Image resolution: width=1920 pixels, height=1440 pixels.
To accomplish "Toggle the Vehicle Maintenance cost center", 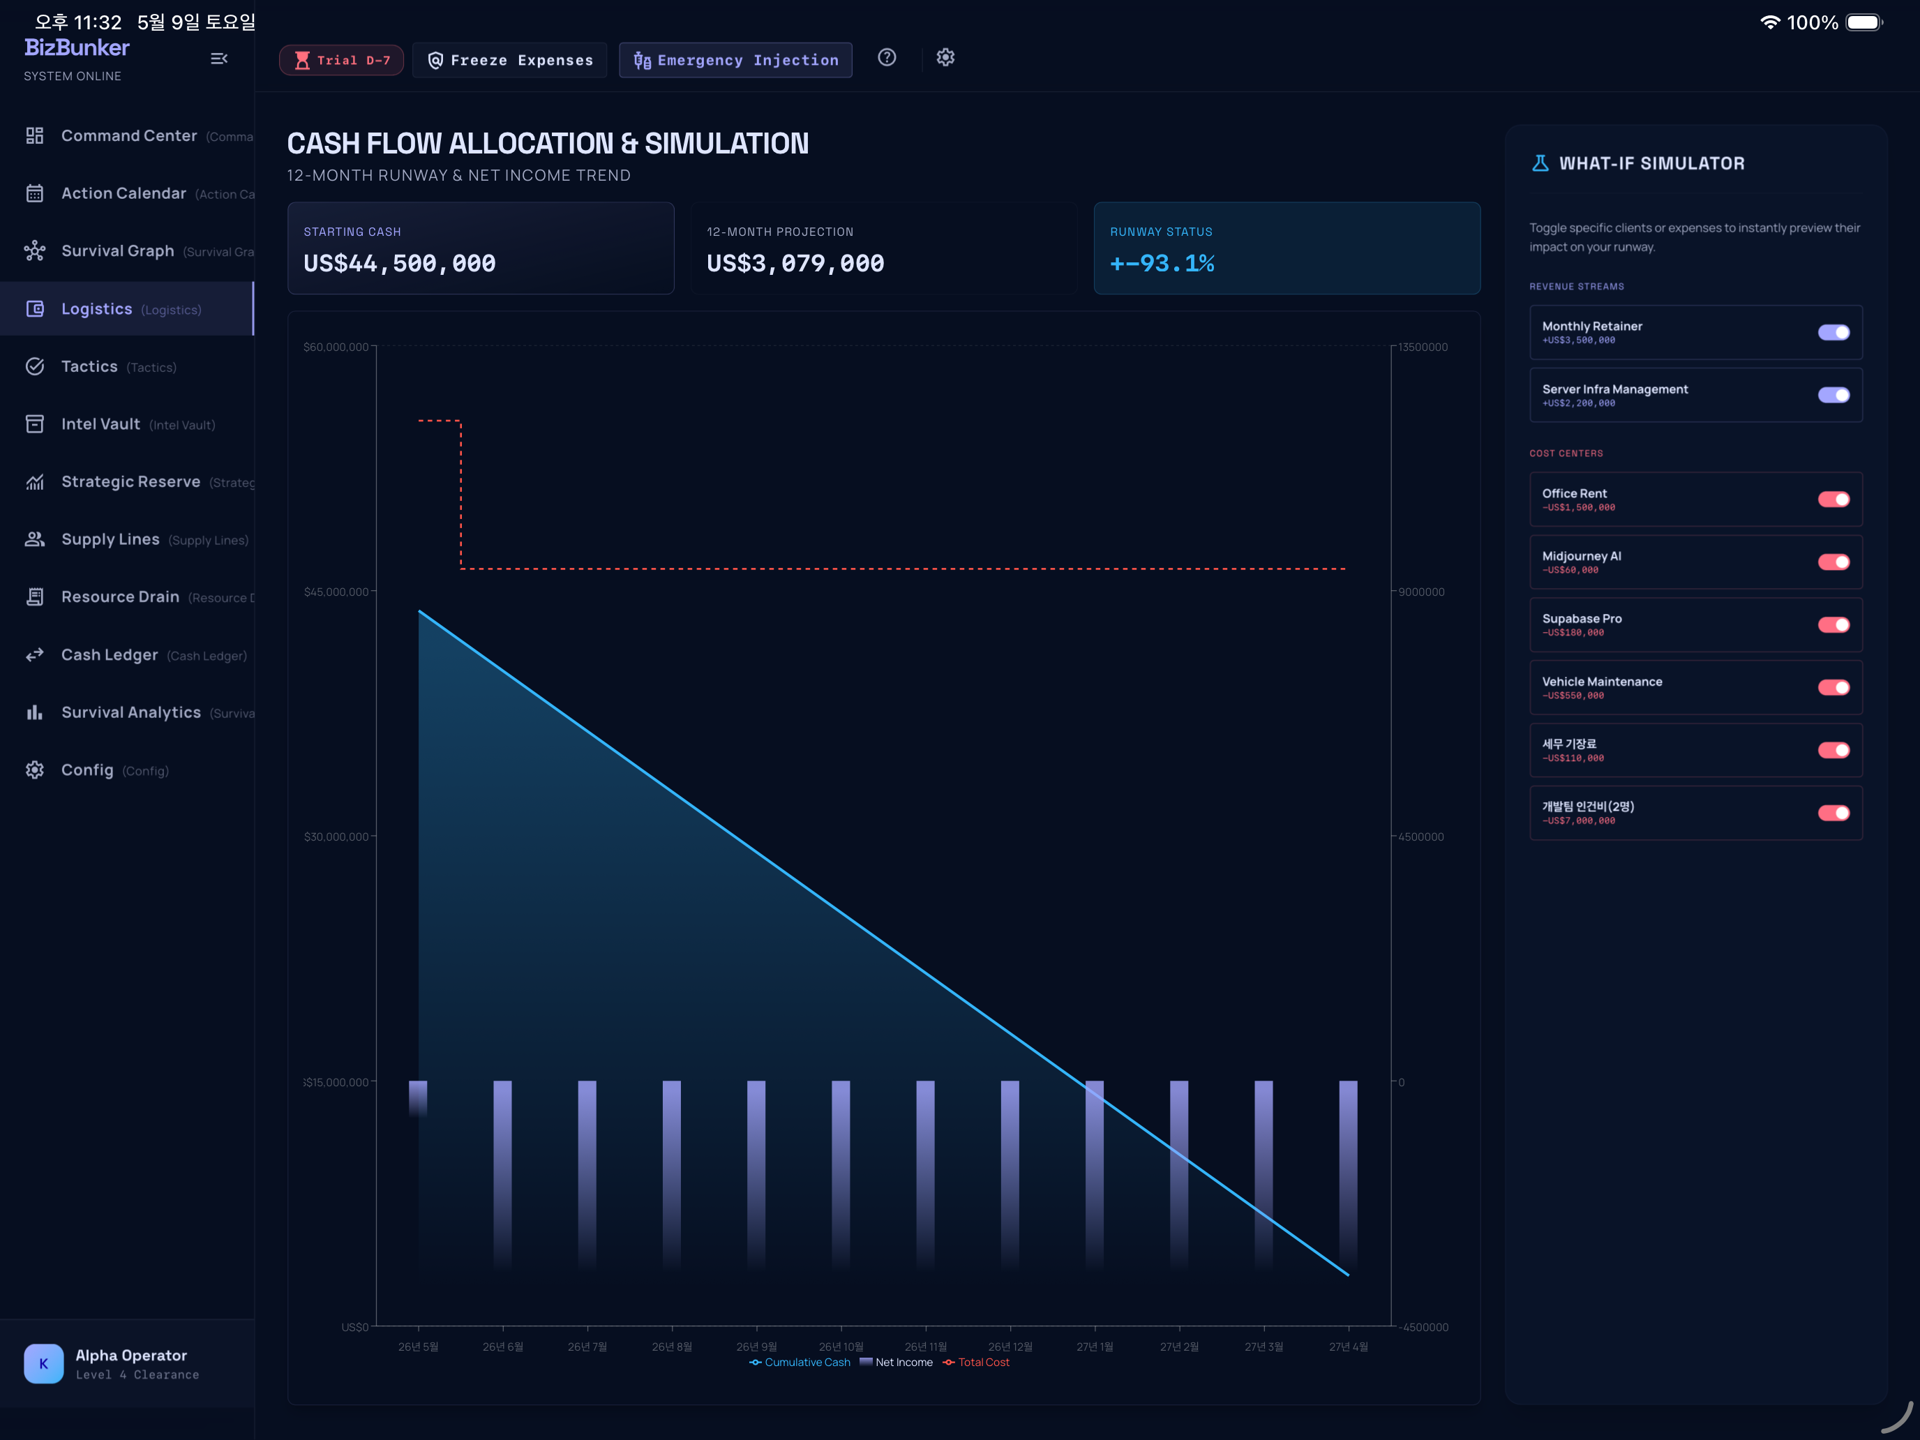I will (1833, 687).
